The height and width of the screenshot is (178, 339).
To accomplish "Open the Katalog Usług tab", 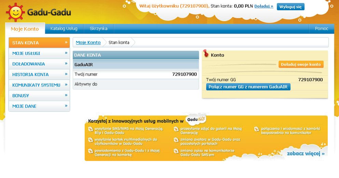I will click(x=64, y=29).
